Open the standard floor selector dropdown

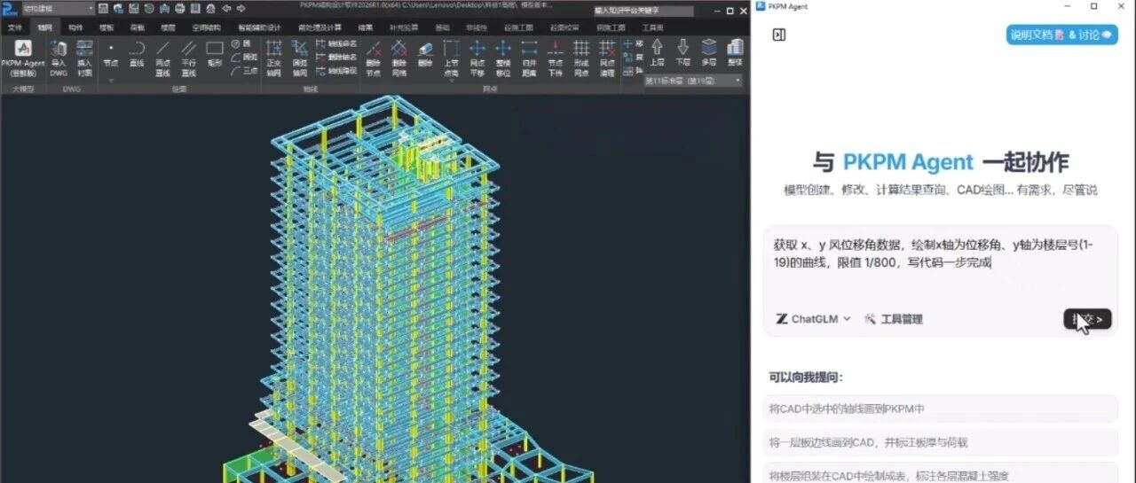693,81
